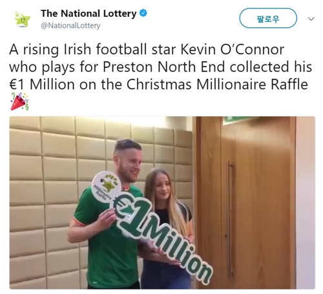Click the blue verified badge
Viewport: 323px width, 294px height.
click(143, 14)
